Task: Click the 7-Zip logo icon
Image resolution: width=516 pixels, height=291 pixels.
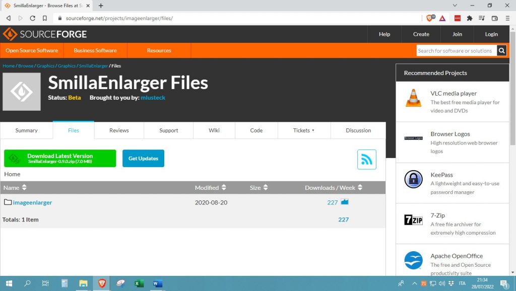Action: [413, 220]
